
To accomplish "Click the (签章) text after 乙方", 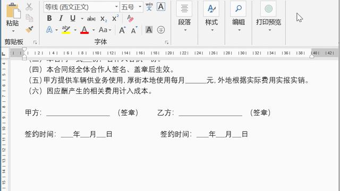I will [x=260, y=112].
